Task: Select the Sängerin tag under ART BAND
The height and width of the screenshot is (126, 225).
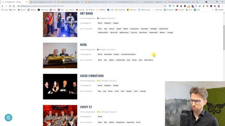Action: click(x=108, y=23)
